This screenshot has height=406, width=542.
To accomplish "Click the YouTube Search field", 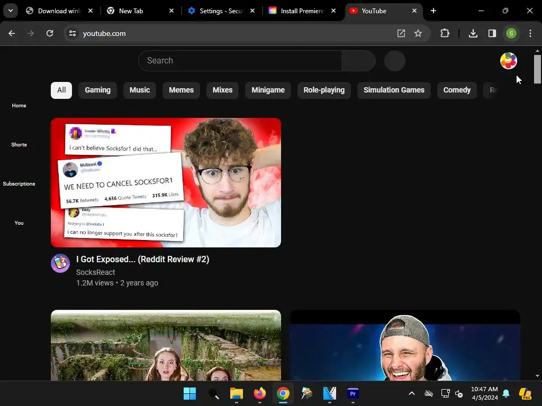I will [240, 61].
